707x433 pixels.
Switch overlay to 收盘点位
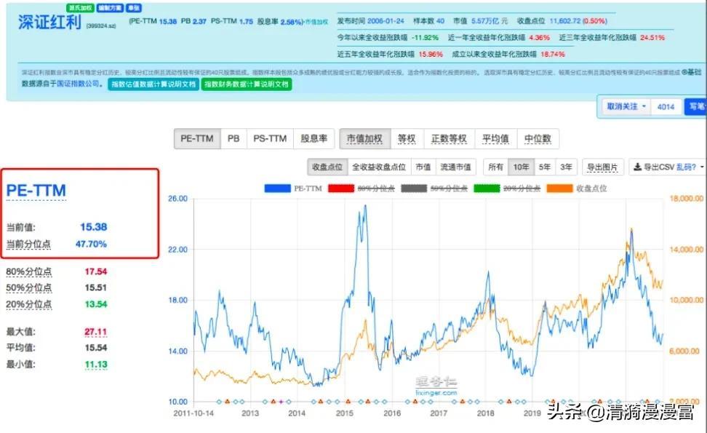[327, 167]
